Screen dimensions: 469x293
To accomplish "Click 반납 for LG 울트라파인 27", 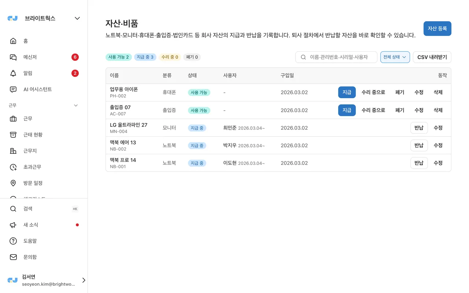I will pyautogui.click(x=419, y=128).
